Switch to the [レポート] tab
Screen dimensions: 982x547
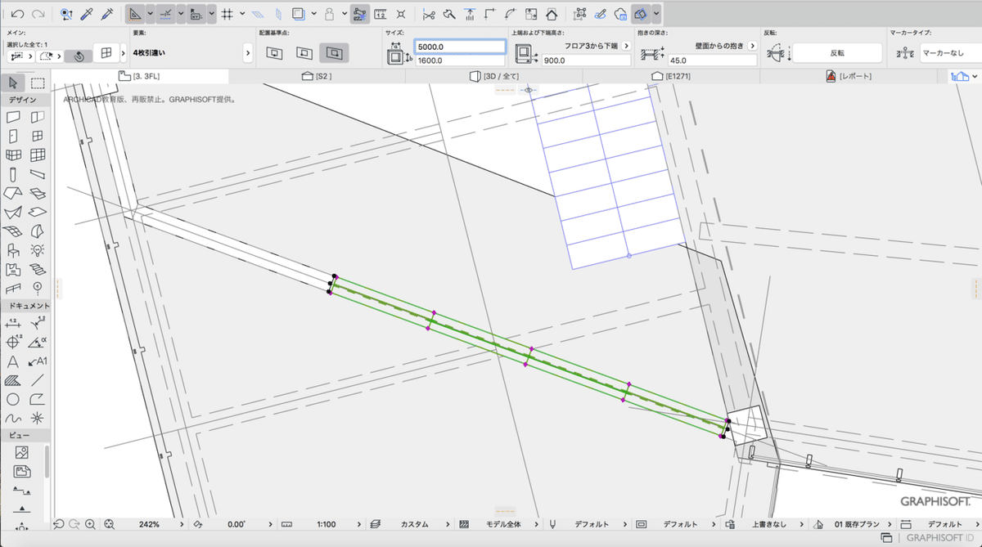tap(849, 76)
